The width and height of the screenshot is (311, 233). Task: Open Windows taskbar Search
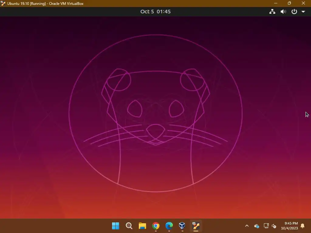click(129, 226)
